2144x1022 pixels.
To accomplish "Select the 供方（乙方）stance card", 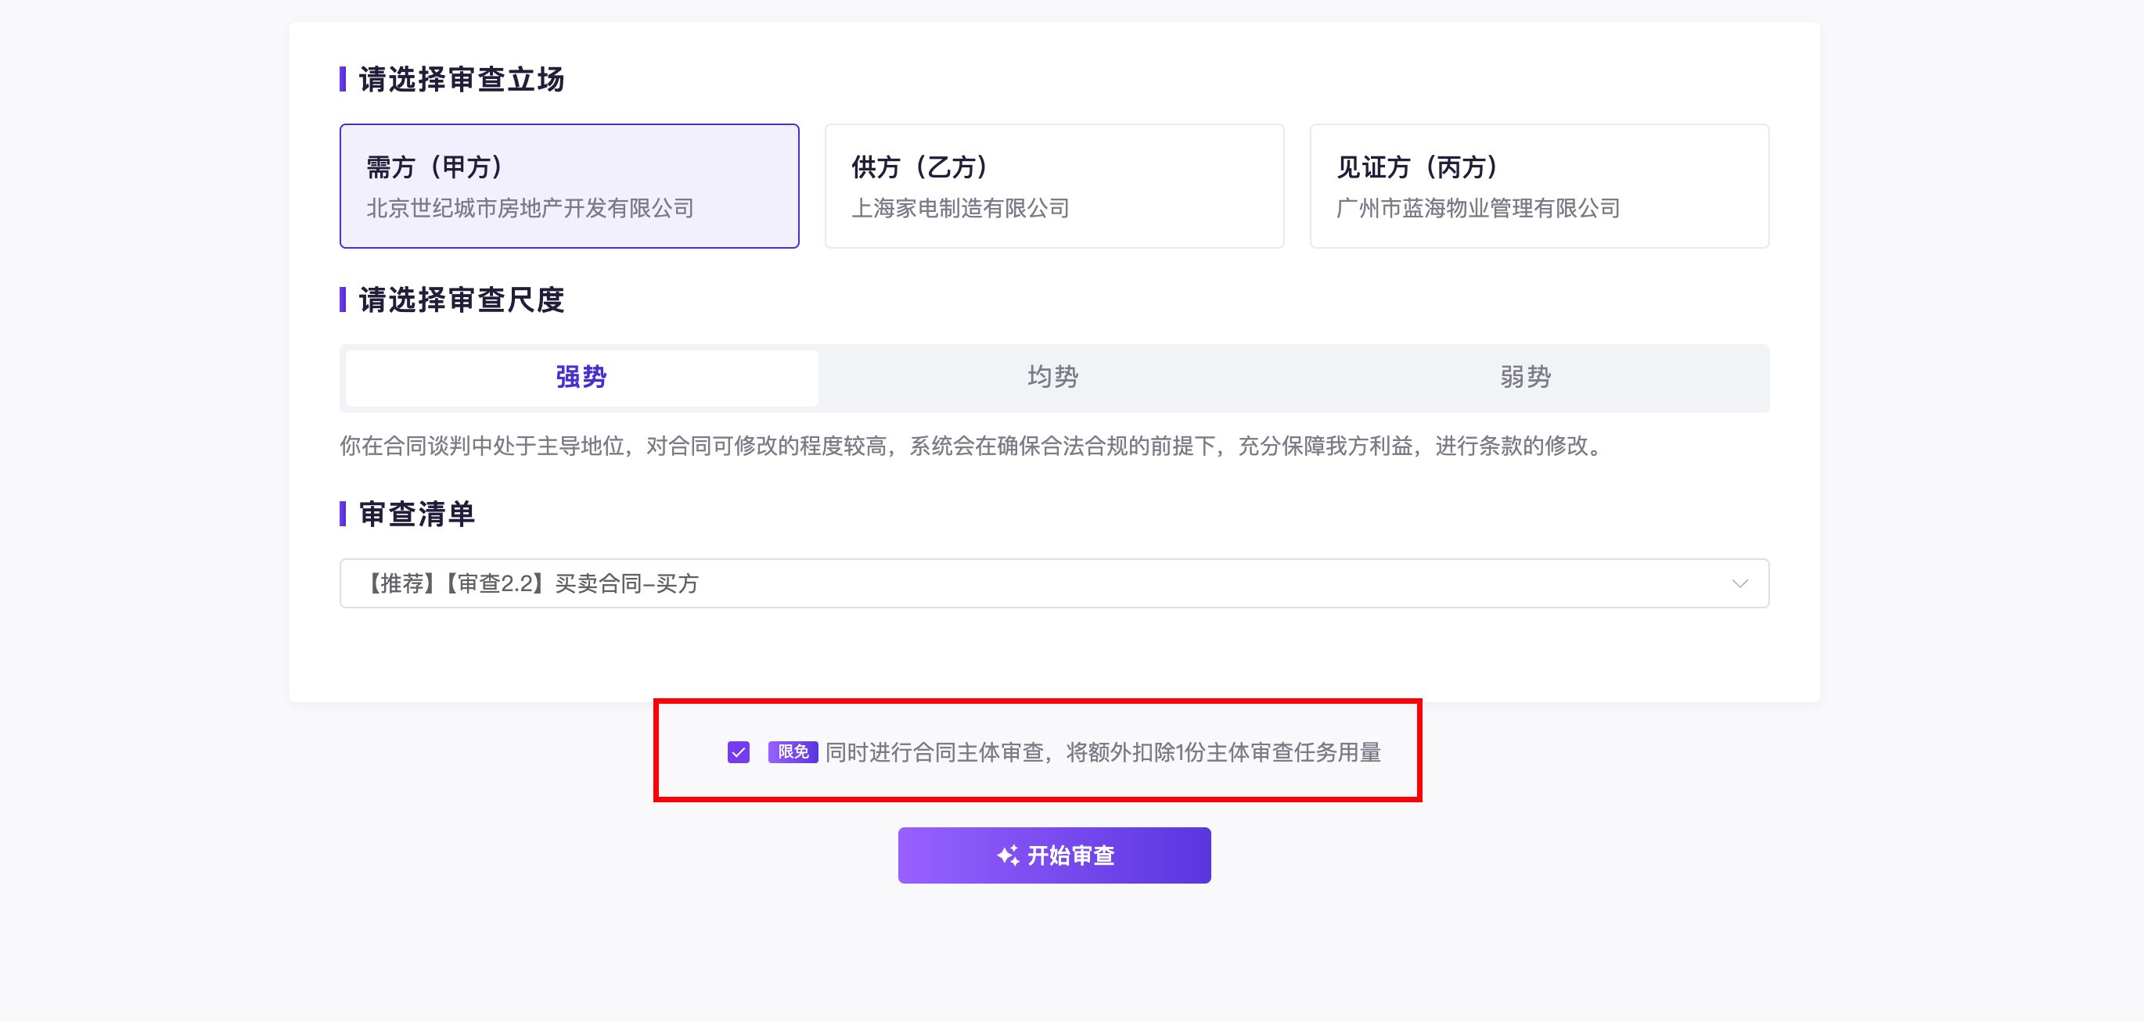I will tap(1054, 185).
